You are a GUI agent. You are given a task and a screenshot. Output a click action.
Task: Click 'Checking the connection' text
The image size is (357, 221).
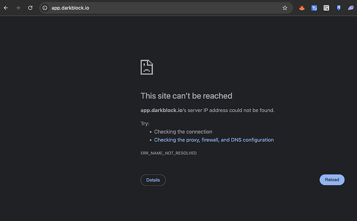183,131
